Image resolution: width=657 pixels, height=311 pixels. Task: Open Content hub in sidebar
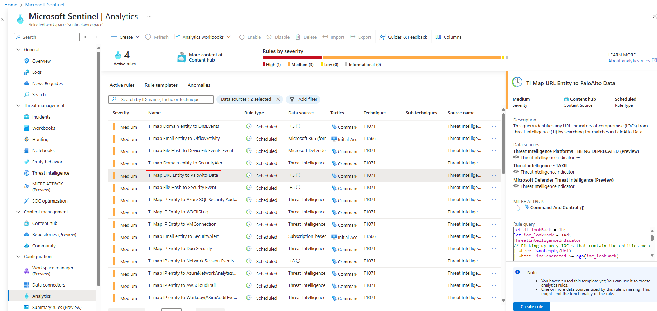pyautogui.click(x=45, y=223)
